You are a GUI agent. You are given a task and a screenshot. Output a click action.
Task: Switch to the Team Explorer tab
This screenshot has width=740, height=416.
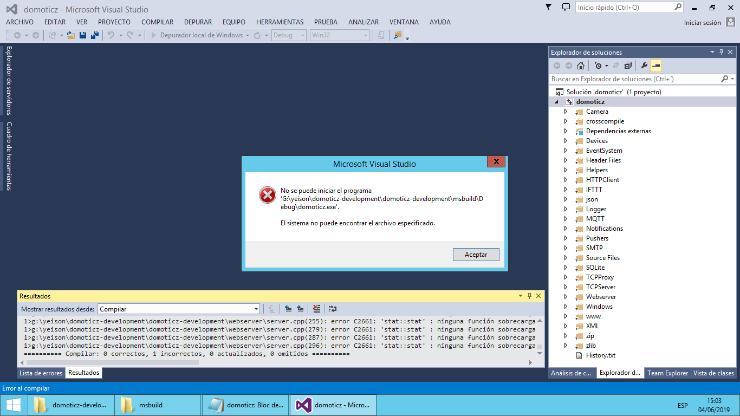pos(667,373)
